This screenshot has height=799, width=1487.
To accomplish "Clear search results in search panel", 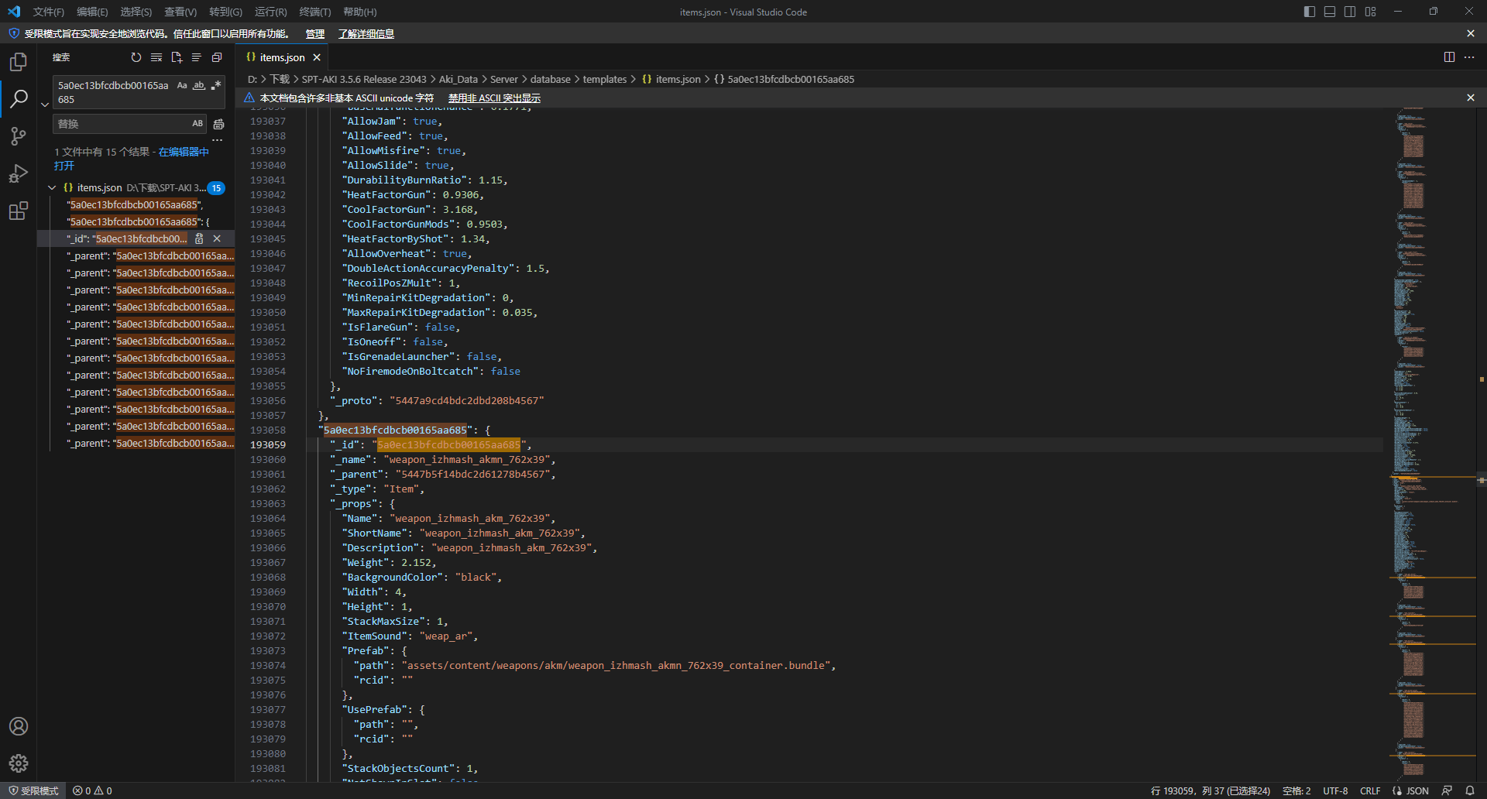I will (x=156, y=57).
